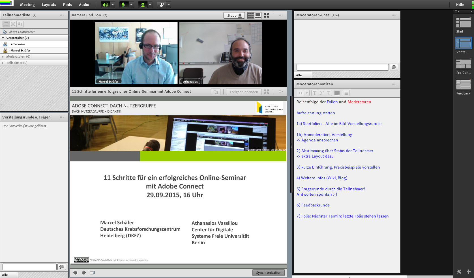Switch video pod to grid layout
The height and width of the screenshot is (278, 474).
[251, 16]
